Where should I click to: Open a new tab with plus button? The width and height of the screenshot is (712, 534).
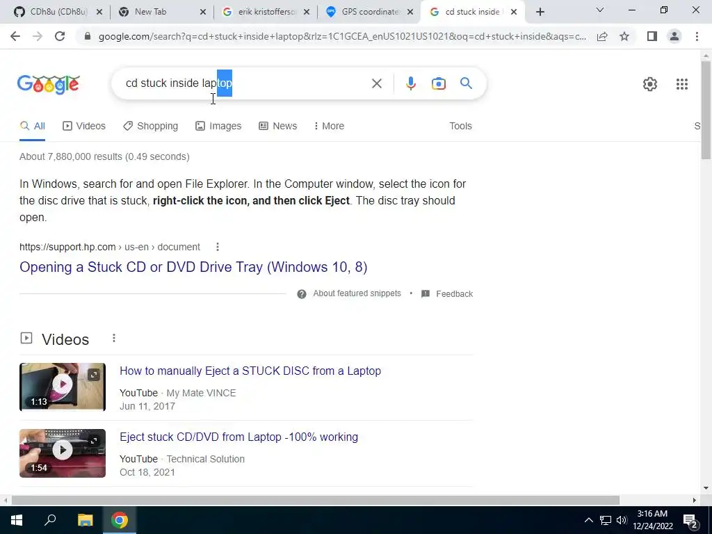pyautogui.click(x=540, y=13)
